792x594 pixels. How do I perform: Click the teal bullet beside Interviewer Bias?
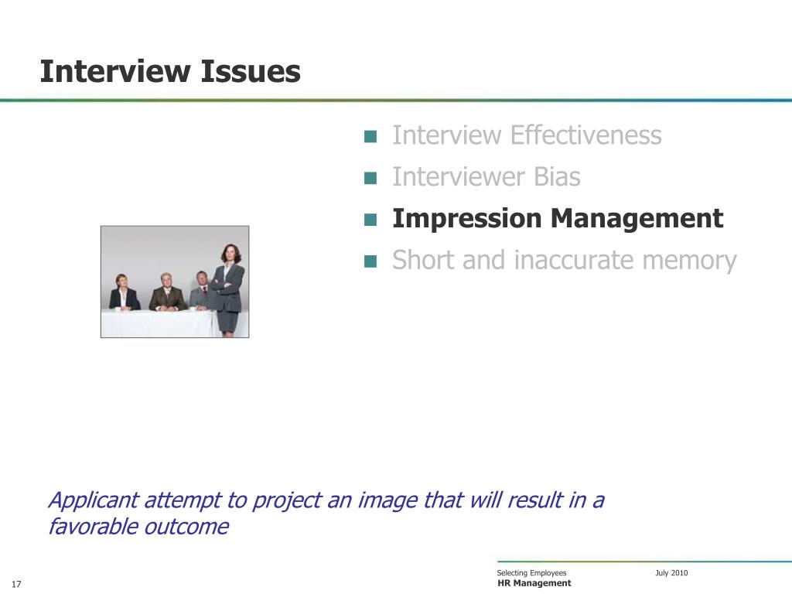(370, 178)
